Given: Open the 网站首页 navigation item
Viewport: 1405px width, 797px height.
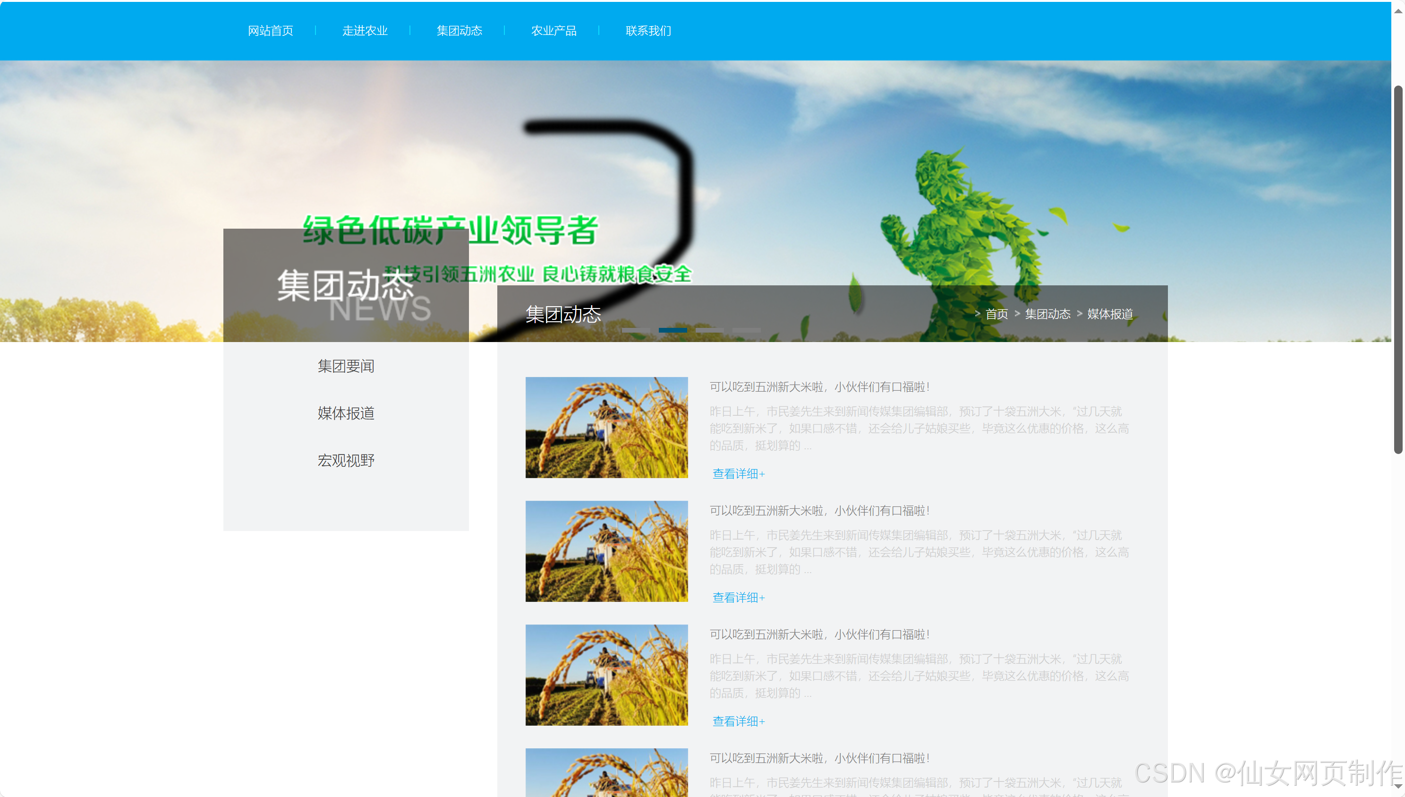Looking at the screenshot, I should (x=270, y=31).
